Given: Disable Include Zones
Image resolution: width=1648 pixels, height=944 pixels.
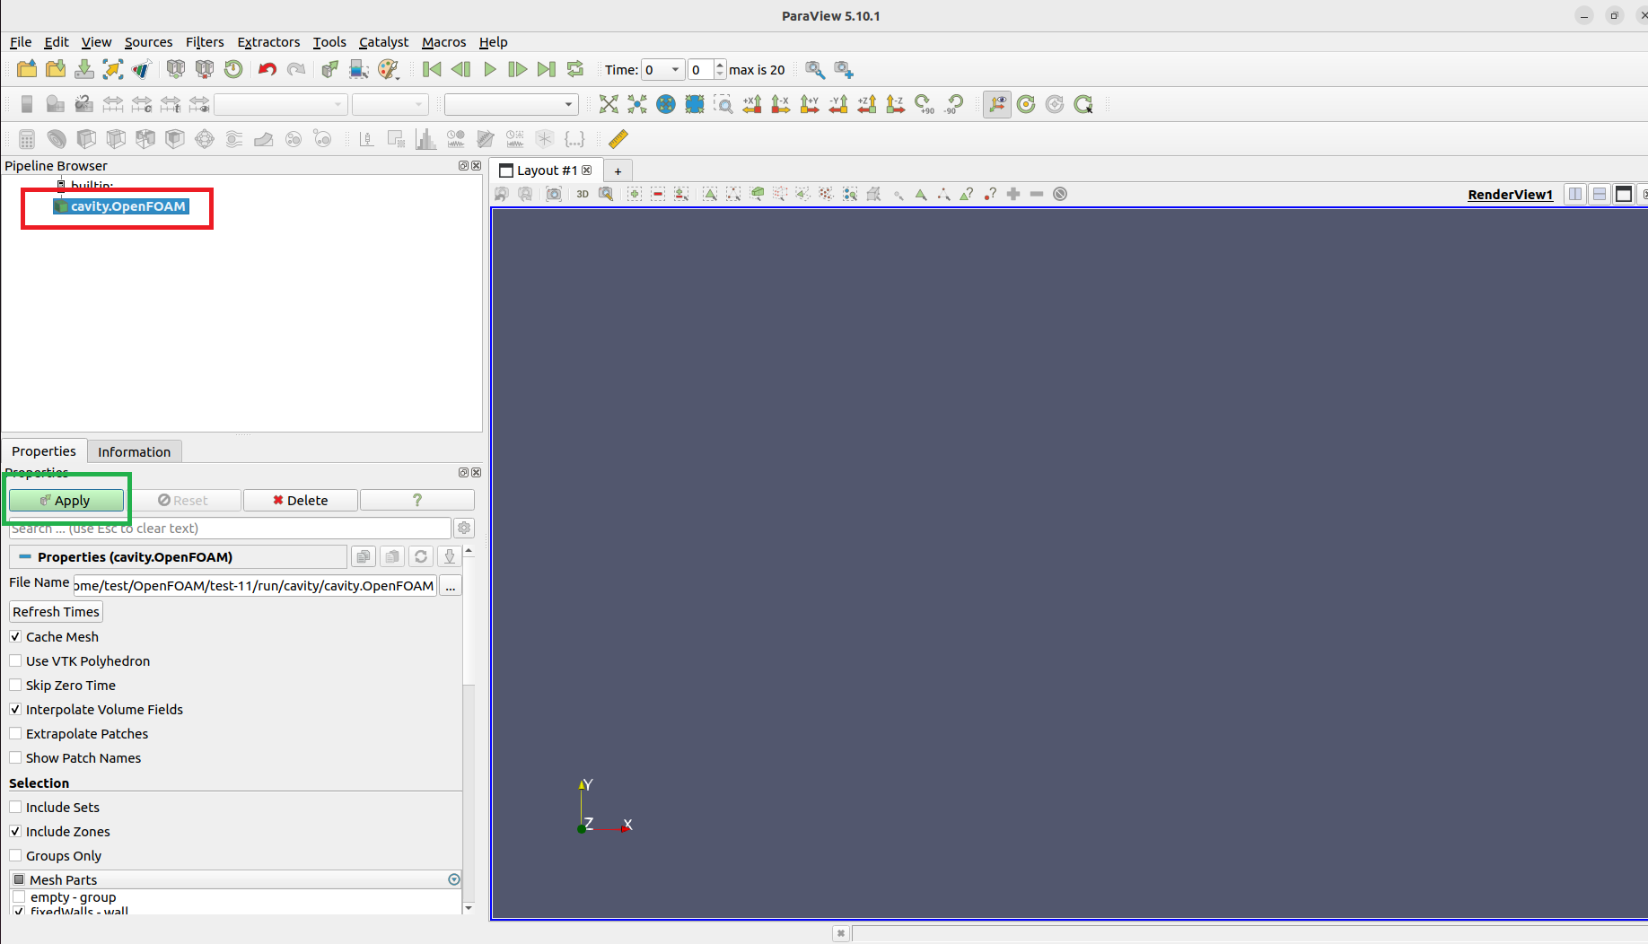Looking at the screenshot, I should 15,831.
